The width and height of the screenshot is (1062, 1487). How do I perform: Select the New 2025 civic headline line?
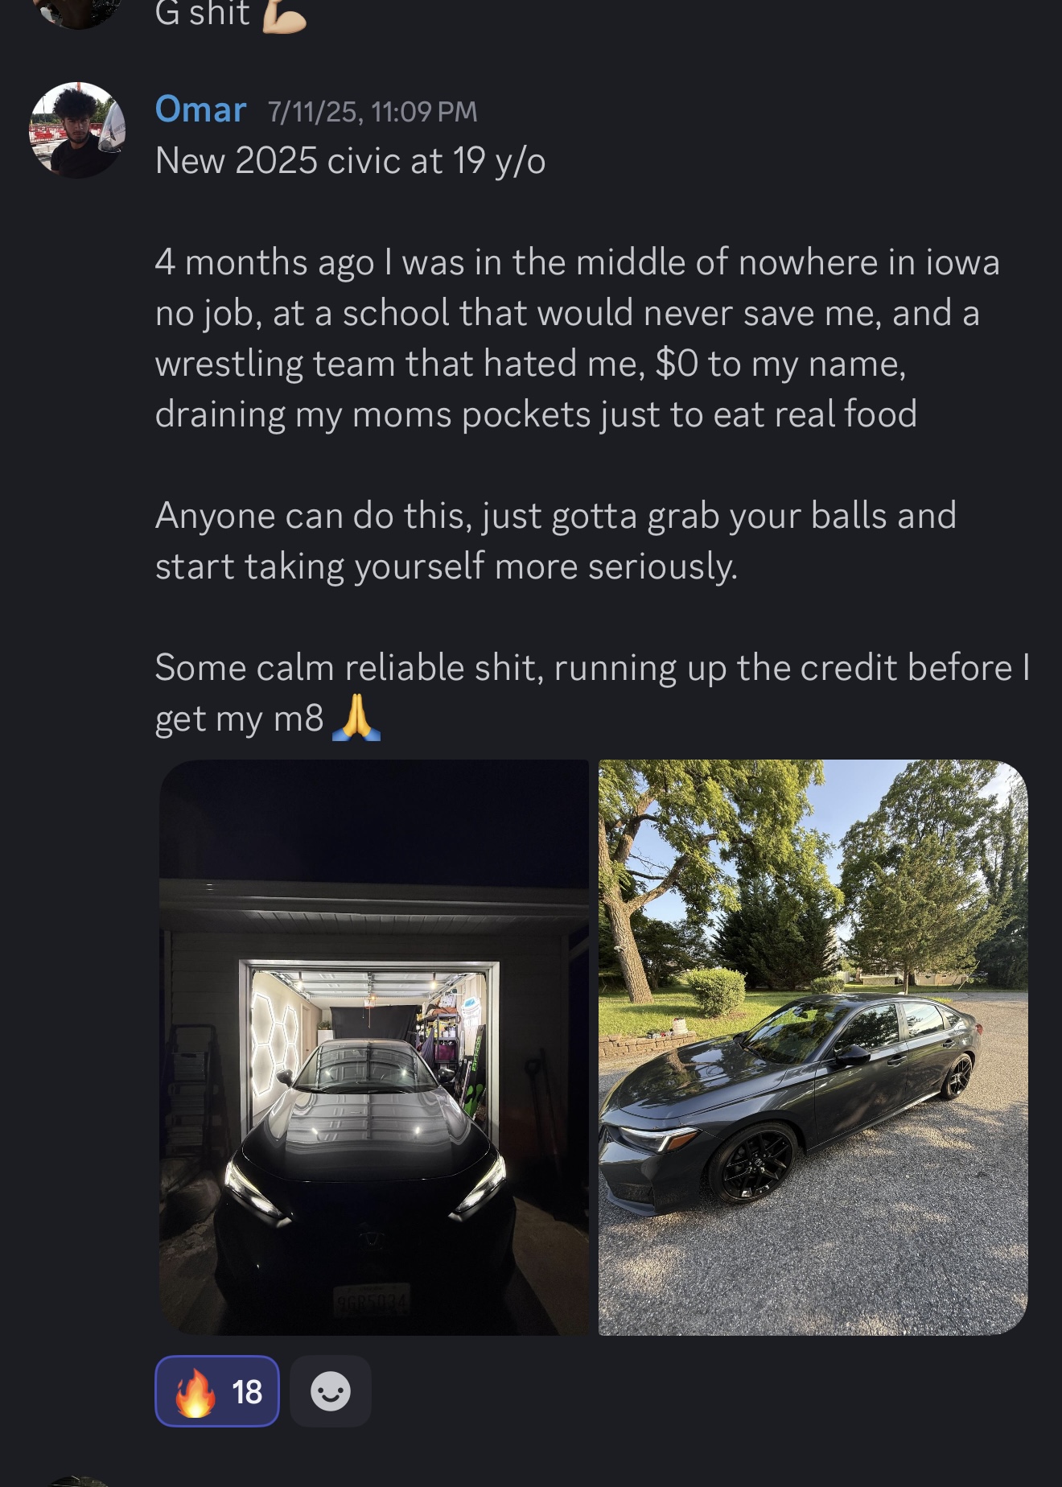[x=351, y=161]
